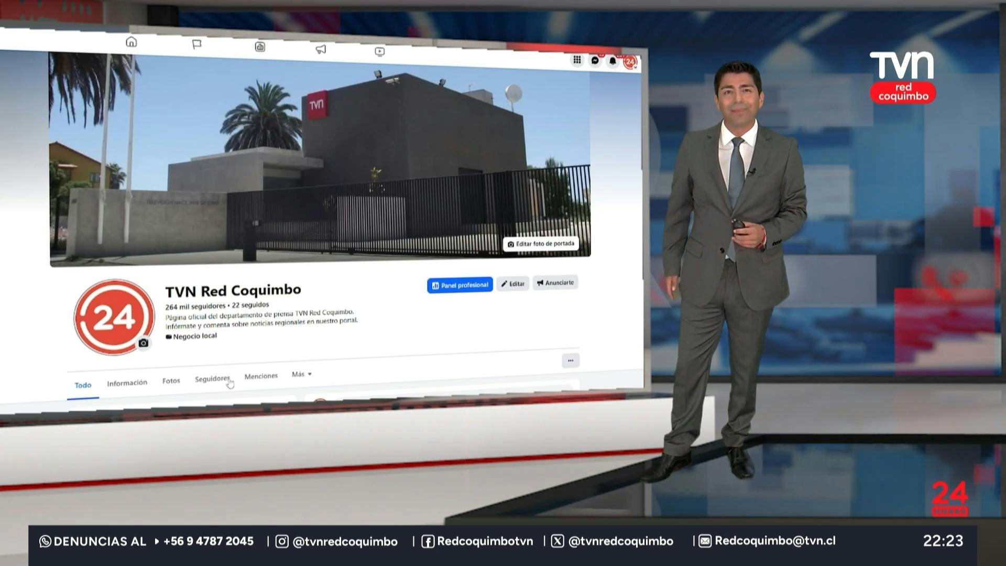Switch to the Información tab
The image size is (1006, 566).
click(127, 383)
